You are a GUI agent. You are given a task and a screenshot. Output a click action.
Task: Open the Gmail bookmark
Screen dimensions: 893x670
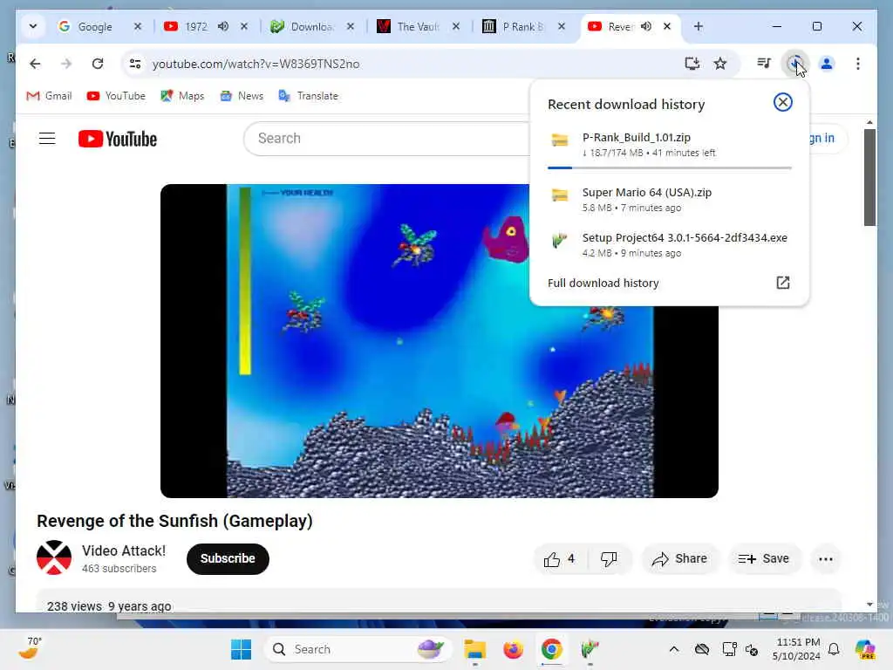[x=49, y=96]
